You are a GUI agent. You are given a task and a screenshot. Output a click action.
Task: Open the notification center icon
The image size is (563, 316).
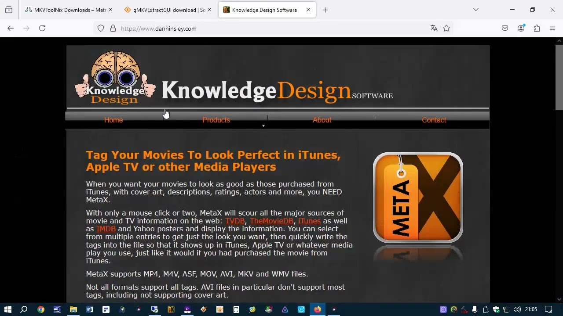pos(548,309)
